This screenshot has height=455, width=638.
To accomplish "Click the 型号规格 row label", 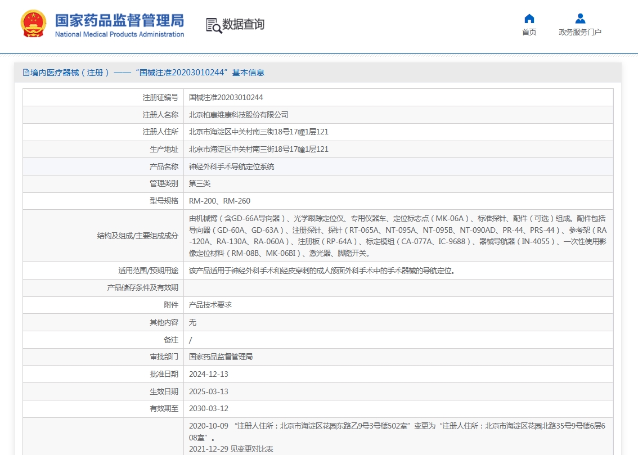I will 164,201.
